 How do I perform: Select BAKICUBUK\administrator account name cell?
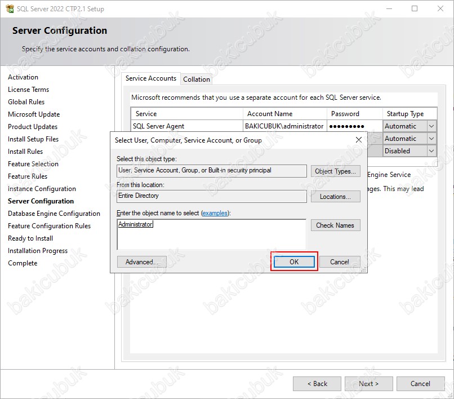click(x=284, y=126)
